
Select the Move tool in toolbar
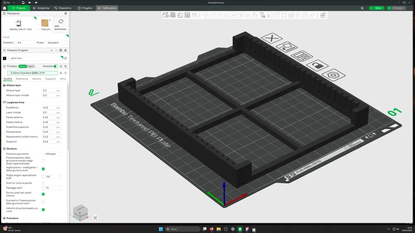(x=205, y=15)
